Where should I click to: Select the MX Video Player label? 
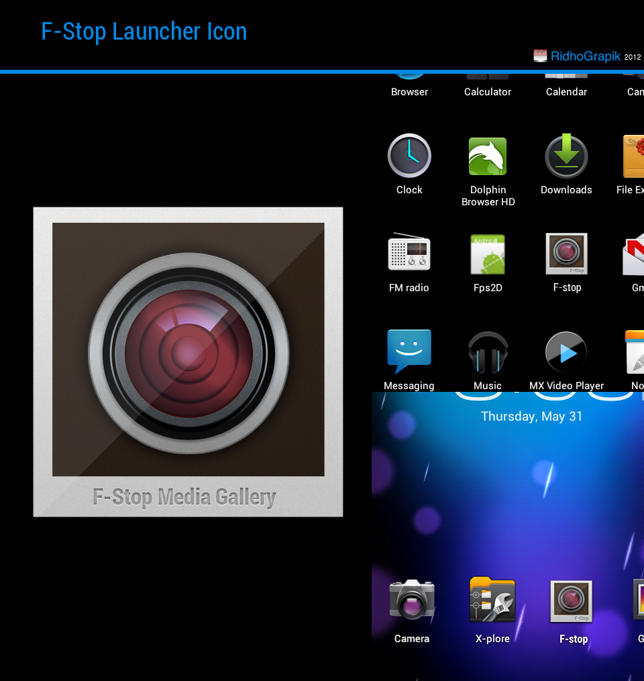566,386
